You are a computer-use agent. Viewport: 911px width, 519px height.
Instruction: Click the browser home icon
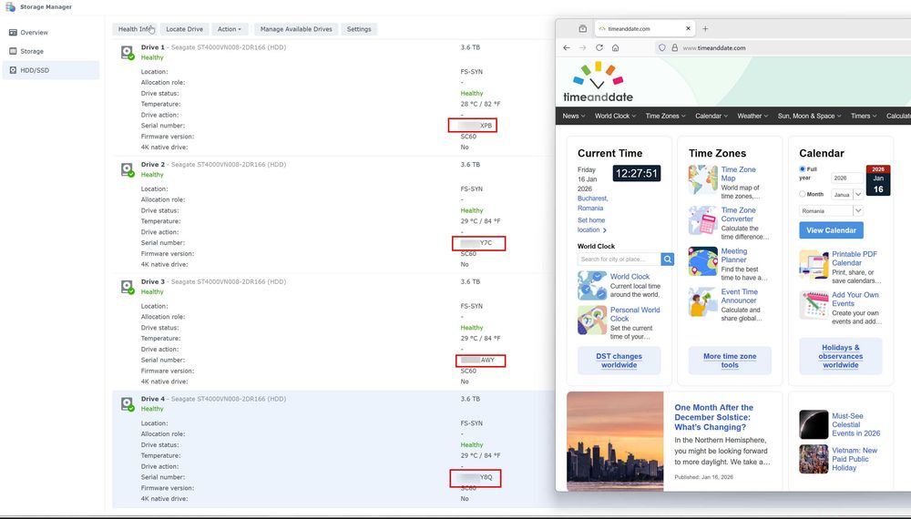pyautogui.click(x=615, y=48)
